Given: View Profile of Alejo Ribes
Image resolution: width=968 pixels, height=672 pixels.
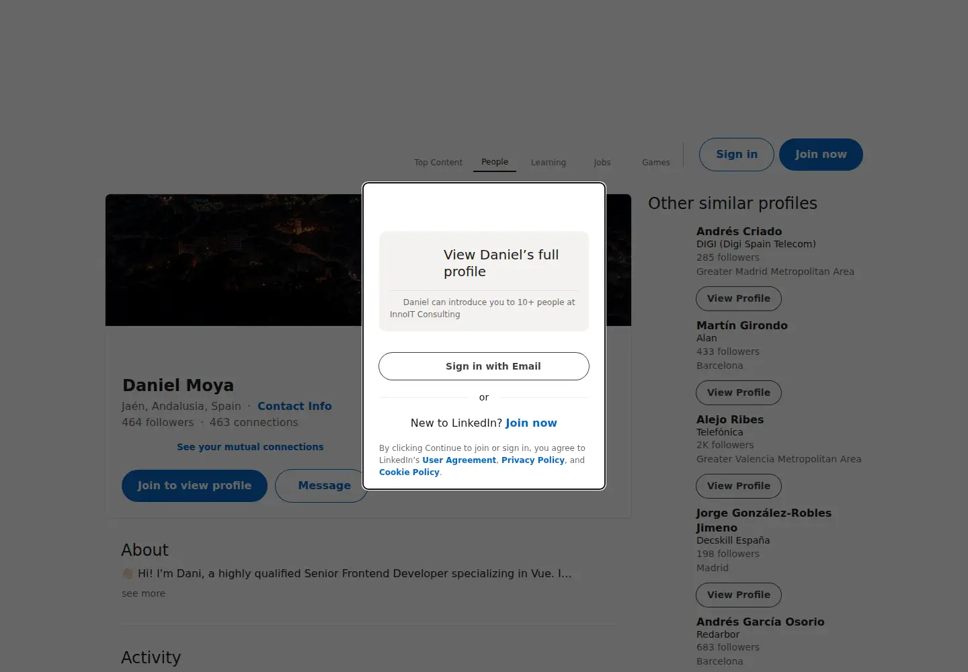Looking at the screenshot, I should pyautogui.click(x=739, y=487).
